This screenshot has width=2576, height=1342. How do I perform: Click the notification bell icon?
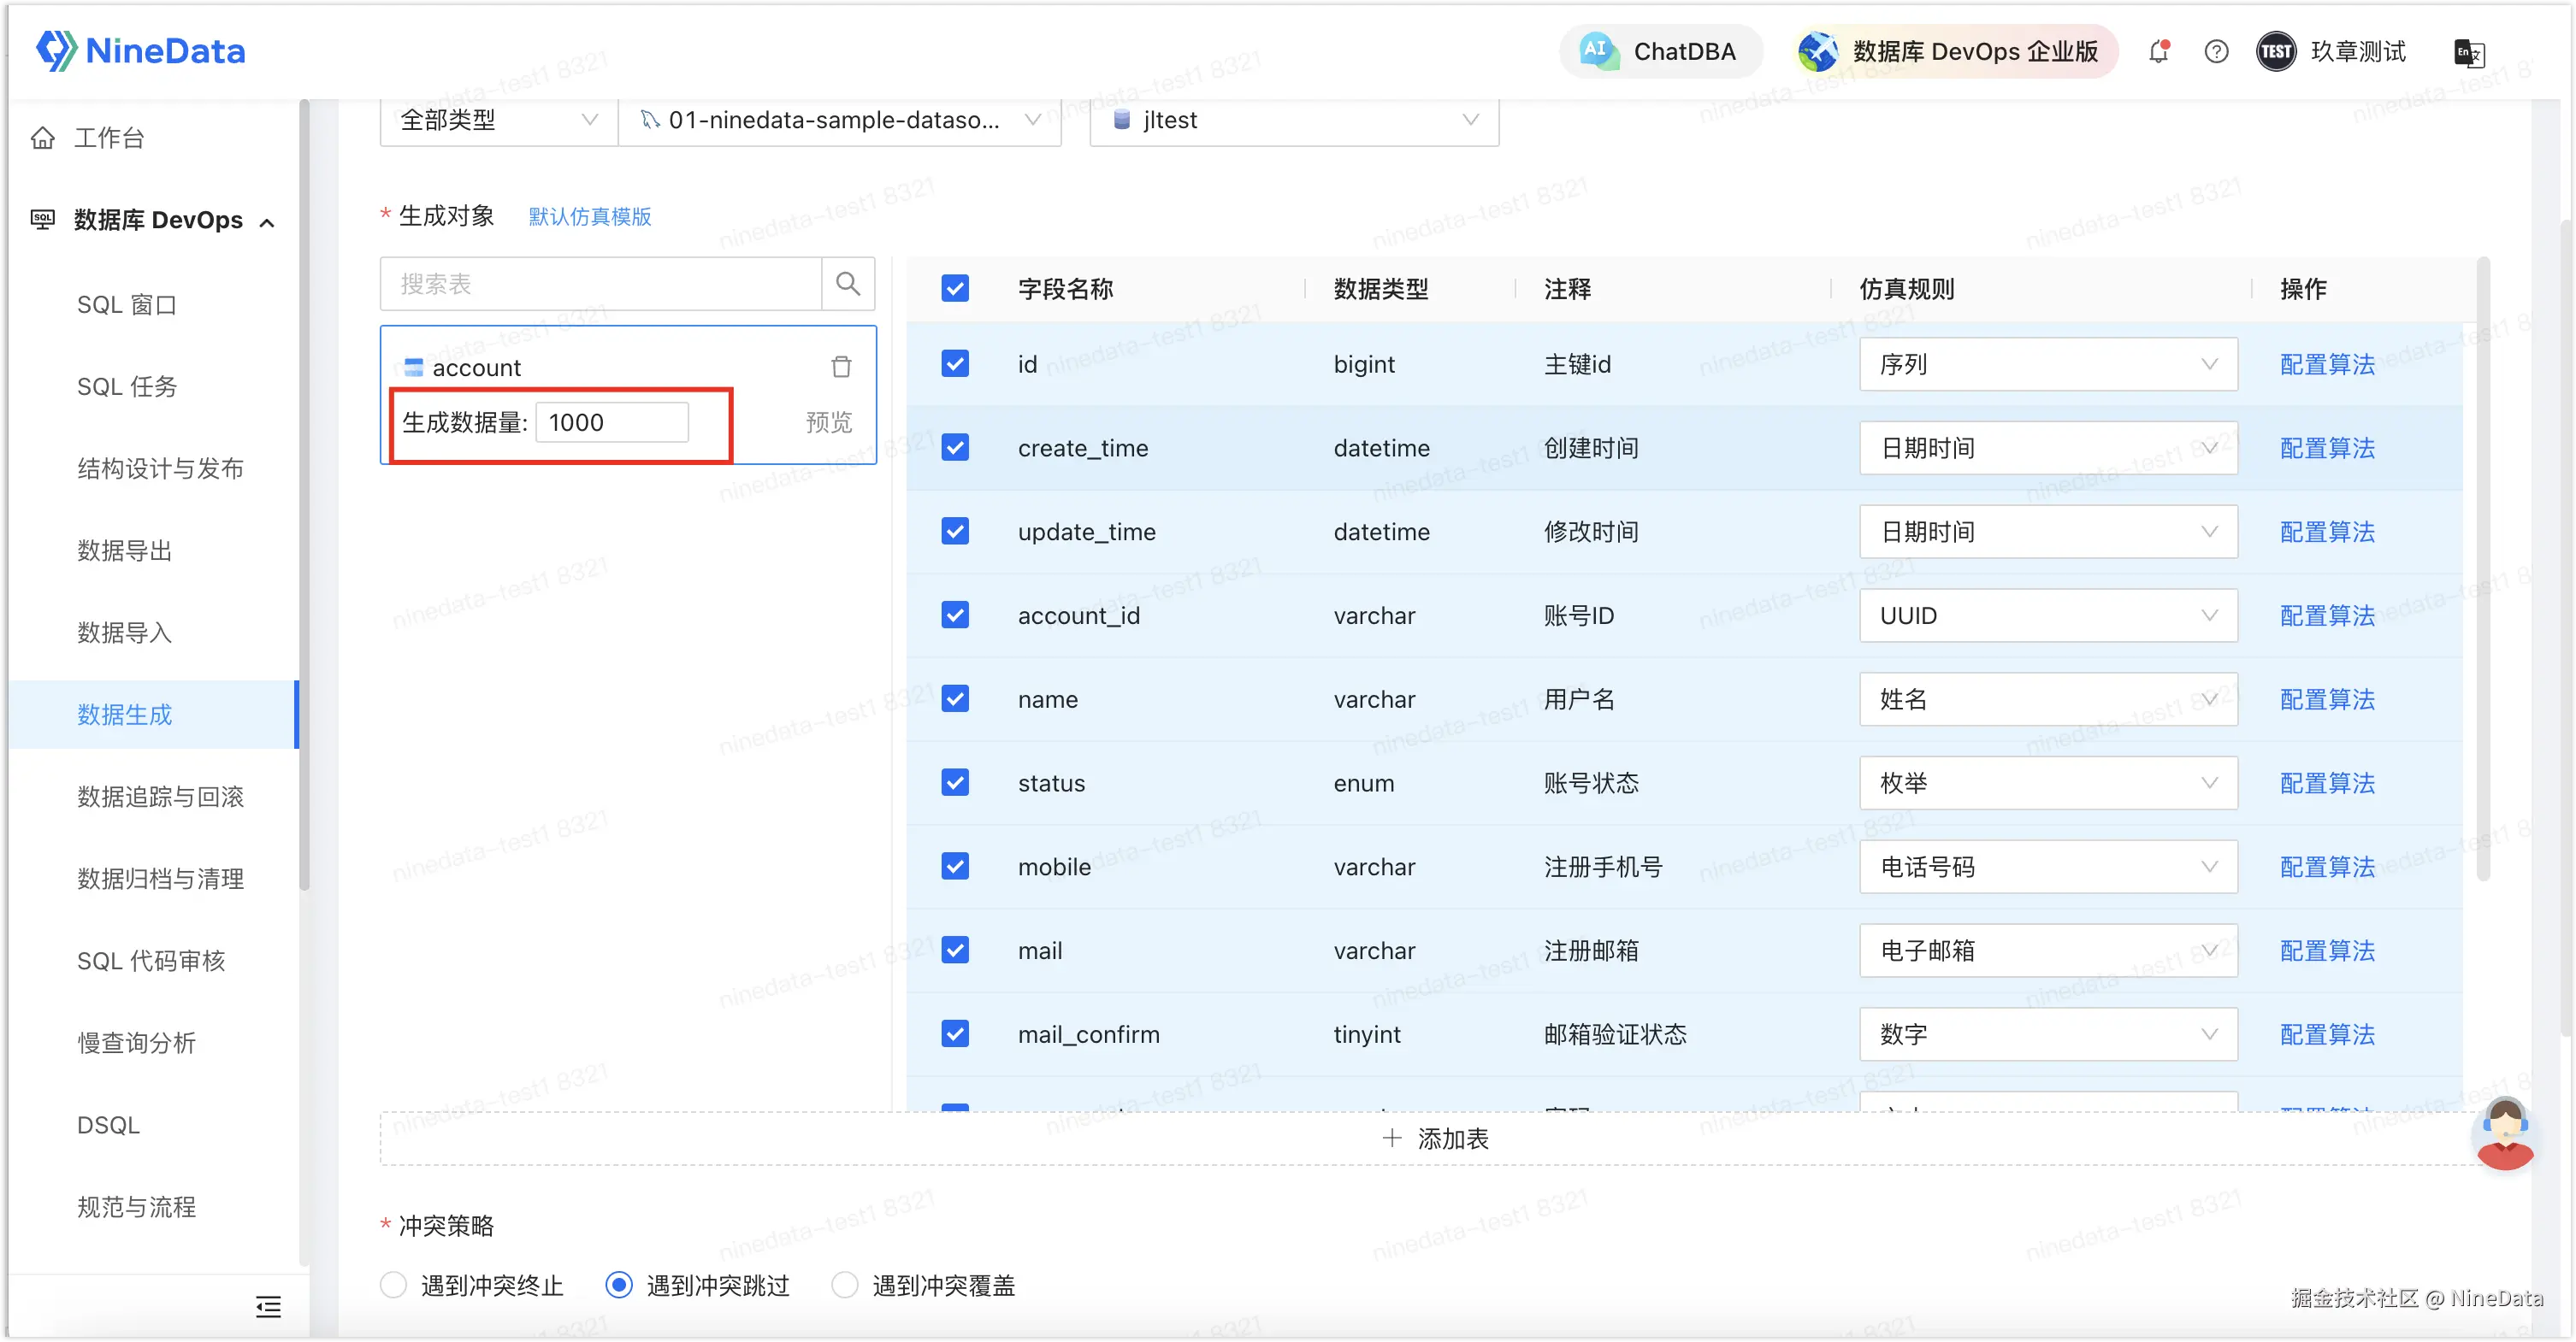2158,52
